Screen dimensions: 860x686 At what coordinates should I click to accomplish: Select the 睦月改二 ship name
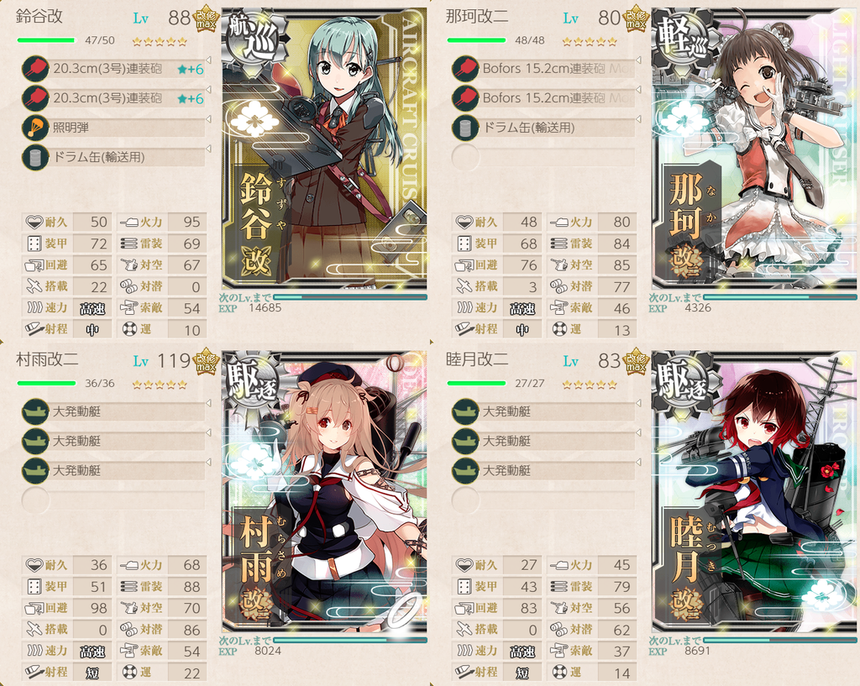477,359
